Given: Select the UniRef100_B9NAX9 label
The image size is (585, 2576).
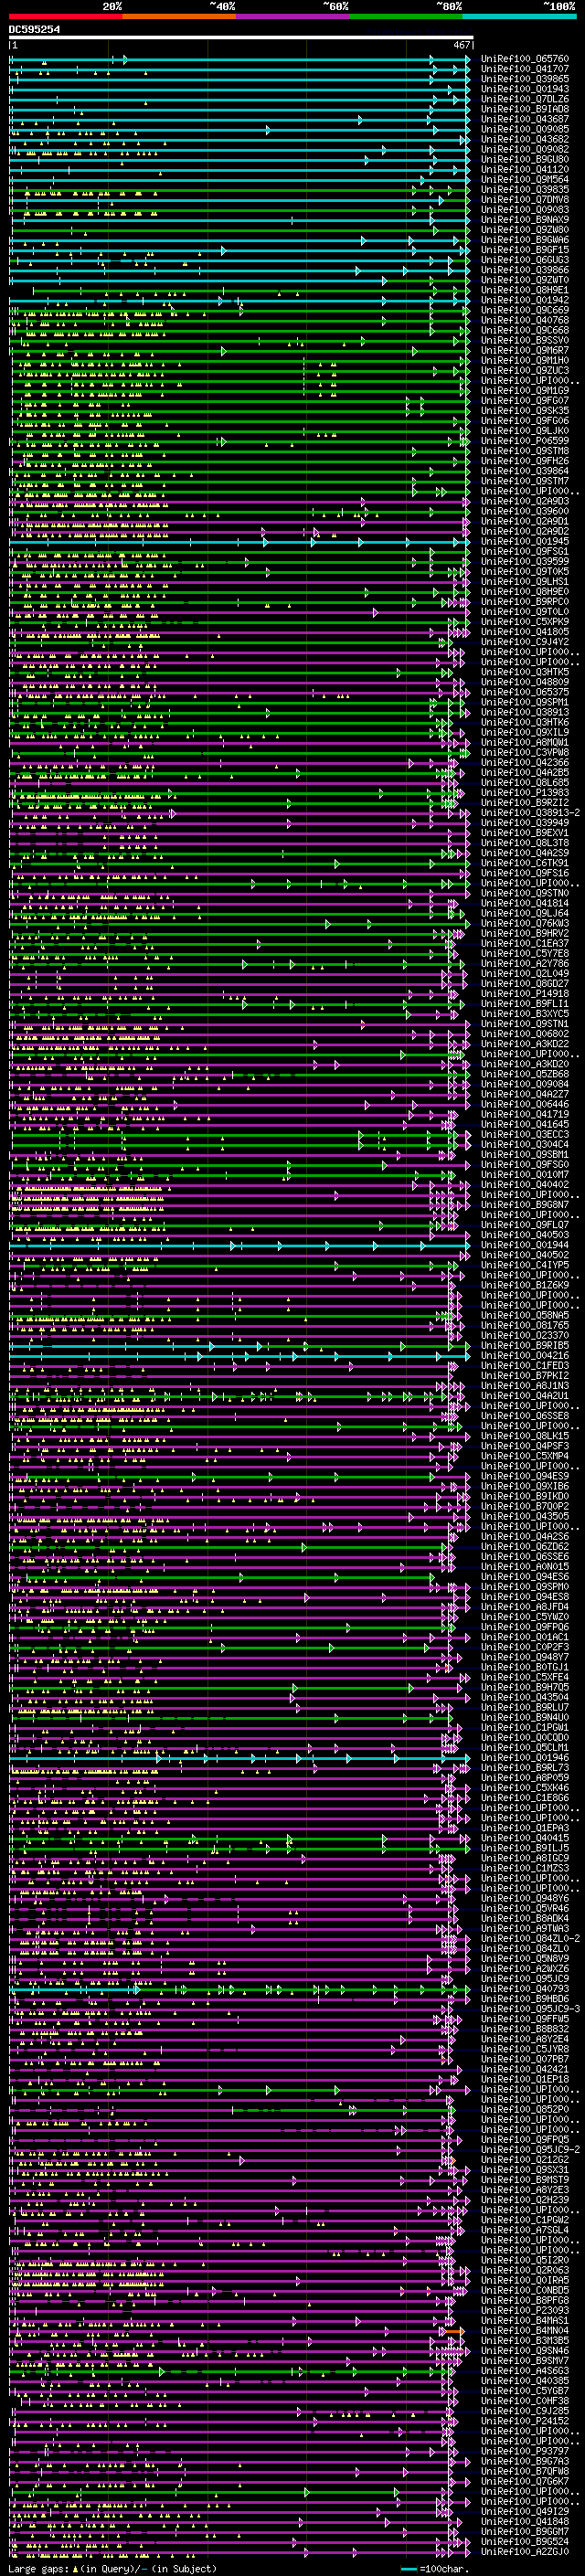Looking at the screenshot, I should [525, 219].
